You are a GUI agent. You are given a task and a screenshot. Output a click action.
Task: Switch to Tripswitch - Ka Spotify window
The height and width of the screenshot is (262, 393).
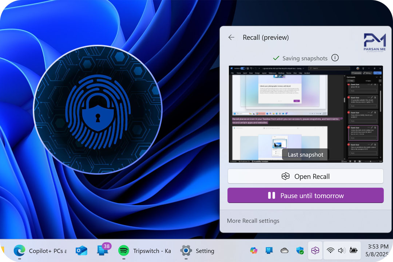click(x=152, y=251)
